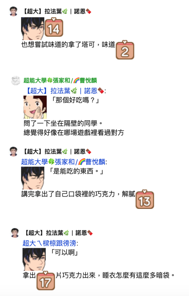Open the green username 超能大學張家和/曹悅麟

tap(60, 81)
